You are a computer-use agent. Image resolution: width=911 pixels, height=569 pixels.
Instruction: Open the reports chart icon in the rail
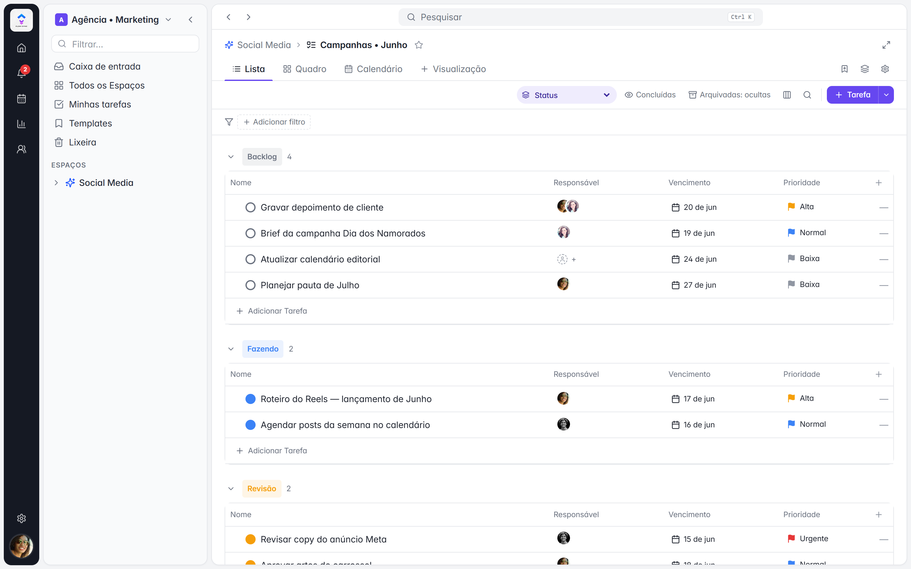click(x=22, y=124)
